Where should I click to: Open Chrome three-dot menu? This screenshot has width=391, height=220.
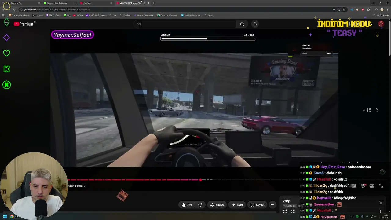[x=387, y=9]
